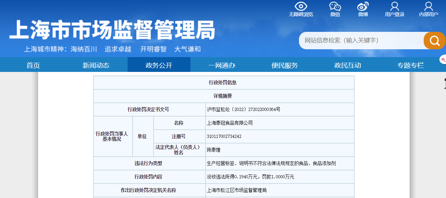Click the 详情摘要 heading row
The height and width of the screenshot is (198, 446).
click(x=224, y=96)
